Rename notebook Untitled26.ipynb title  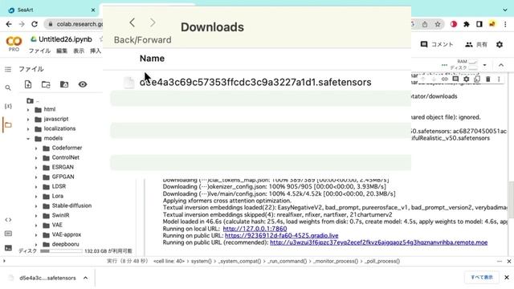[65, 39]
